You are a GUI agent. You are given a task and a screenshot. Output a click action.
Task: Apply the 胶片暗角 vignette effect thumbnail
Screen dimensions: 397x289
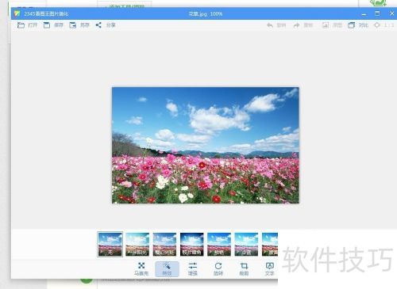click(192, 245)
